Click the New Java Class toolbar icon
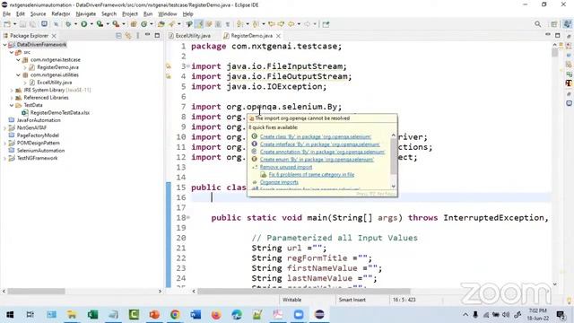Screen dimensions: 574x323 click(143, 24)
